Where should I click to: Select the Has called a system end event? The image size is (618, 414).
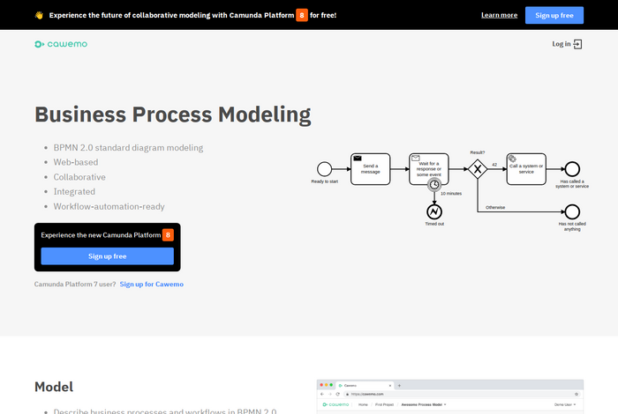(572, 169)
